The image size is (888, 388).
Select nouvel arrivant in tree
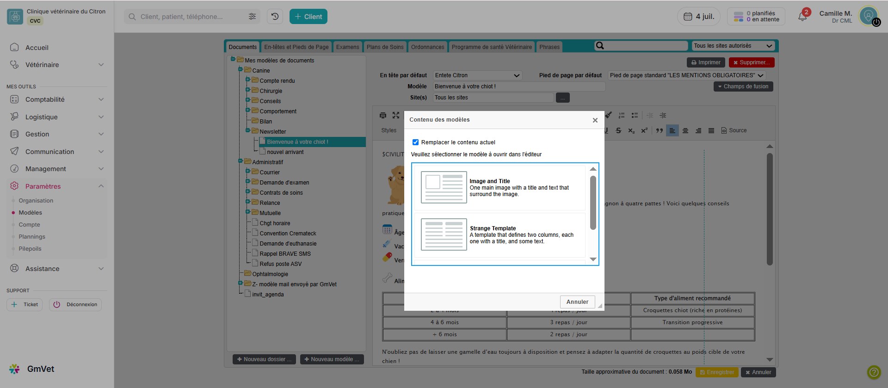pos(285,152)
